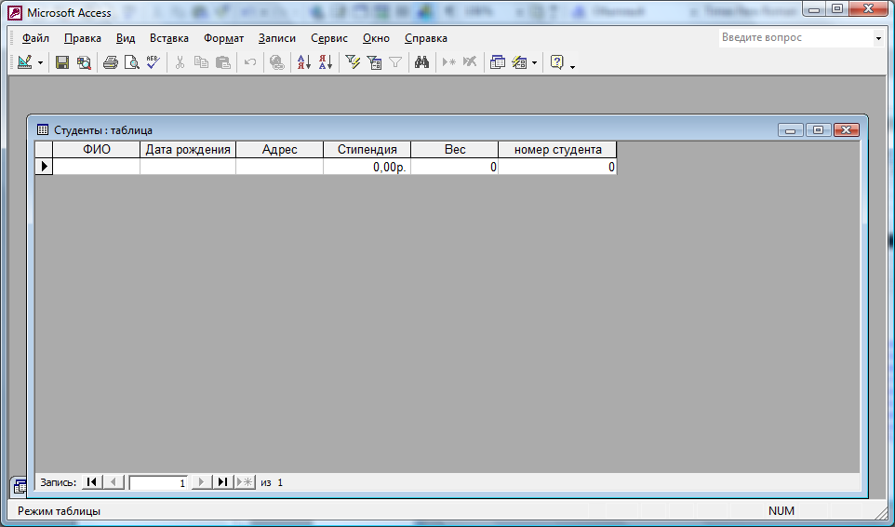Click the Delete Record toolbar icon

click(x=470, y=62)
